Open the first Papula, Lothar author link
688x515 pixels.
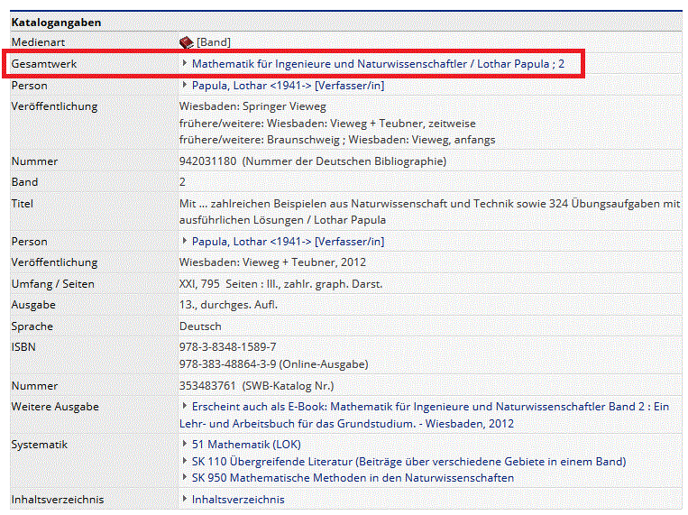point(288,86)
